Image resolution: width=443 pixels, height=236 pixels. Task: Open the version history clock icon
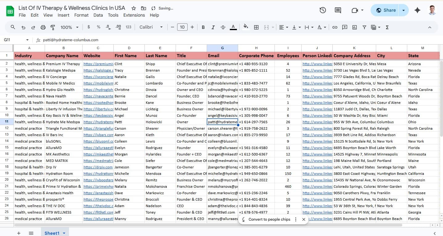(x=323, y=10)
